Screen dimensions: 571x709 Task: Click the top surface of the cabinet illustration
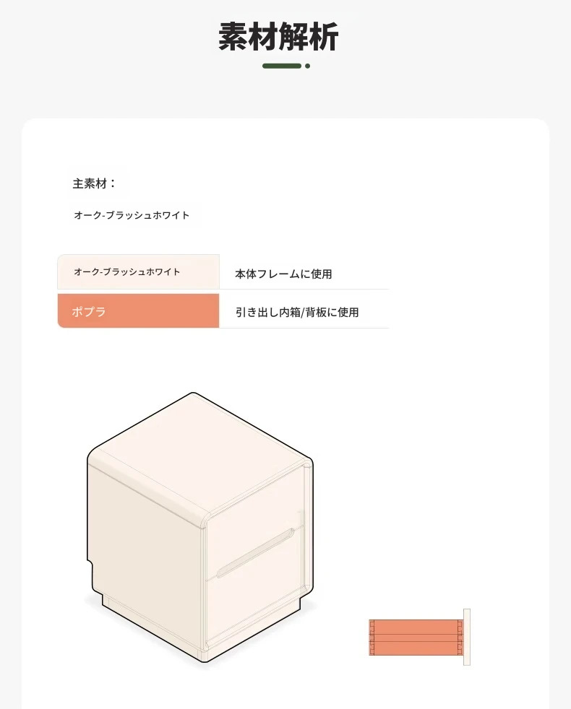point(197,448)
